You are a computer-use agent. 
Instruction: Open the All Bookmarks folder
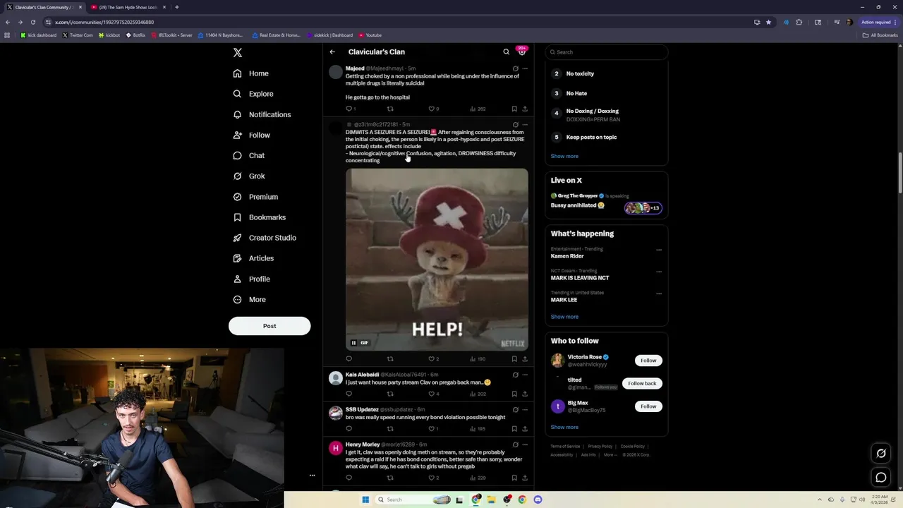(880, 35)
